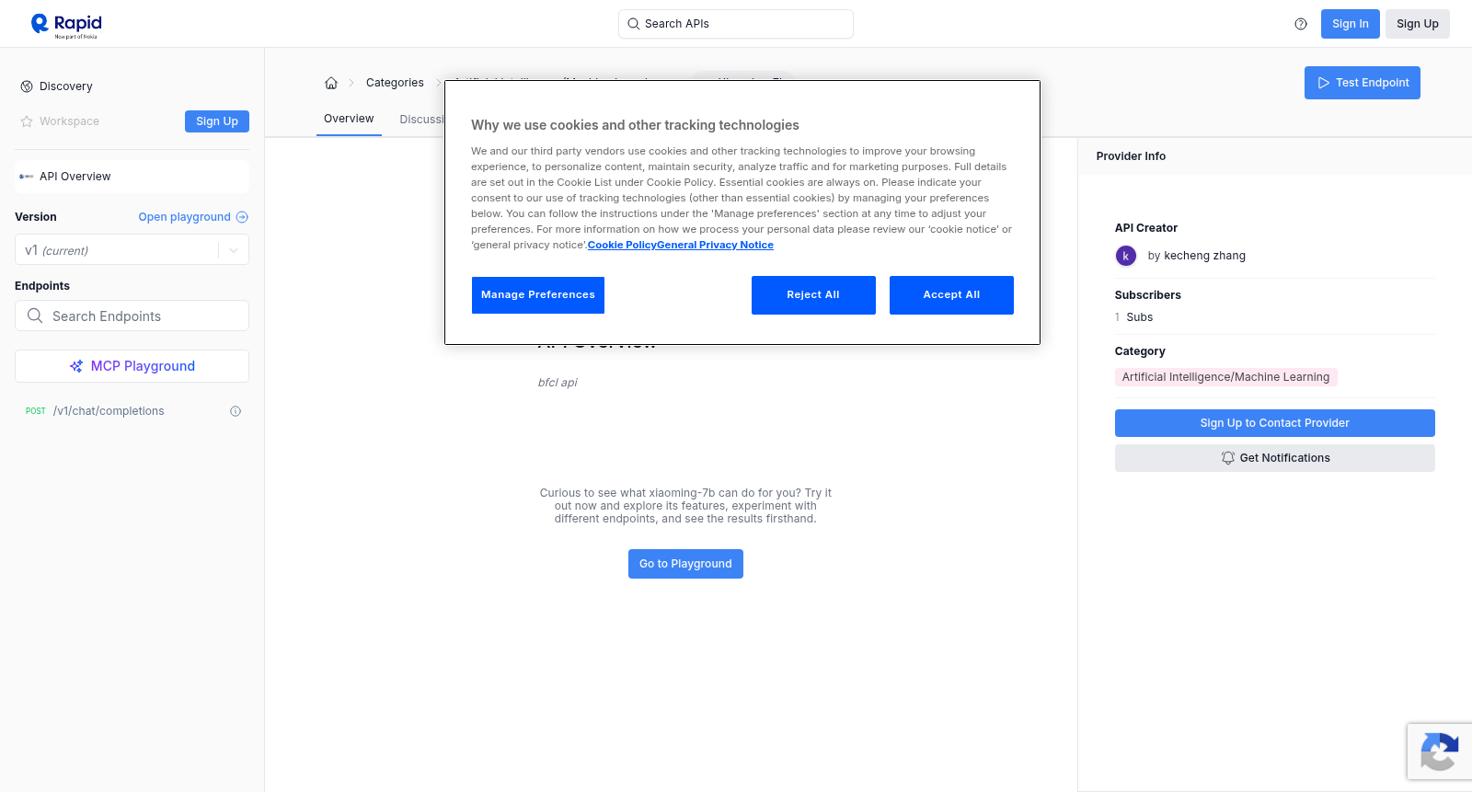Switch to the Overview tab

click(x=349, y=119)
